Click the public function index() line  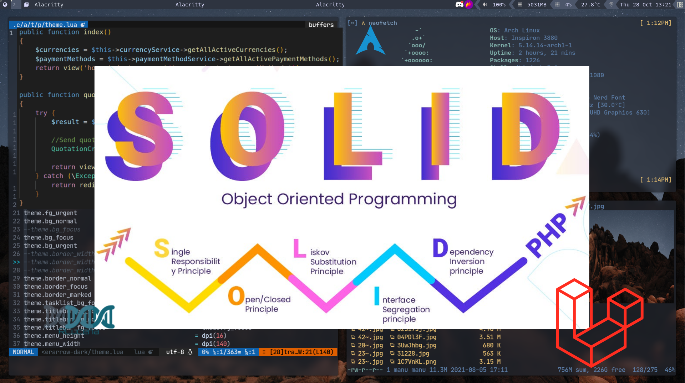(x=65, y=32)
